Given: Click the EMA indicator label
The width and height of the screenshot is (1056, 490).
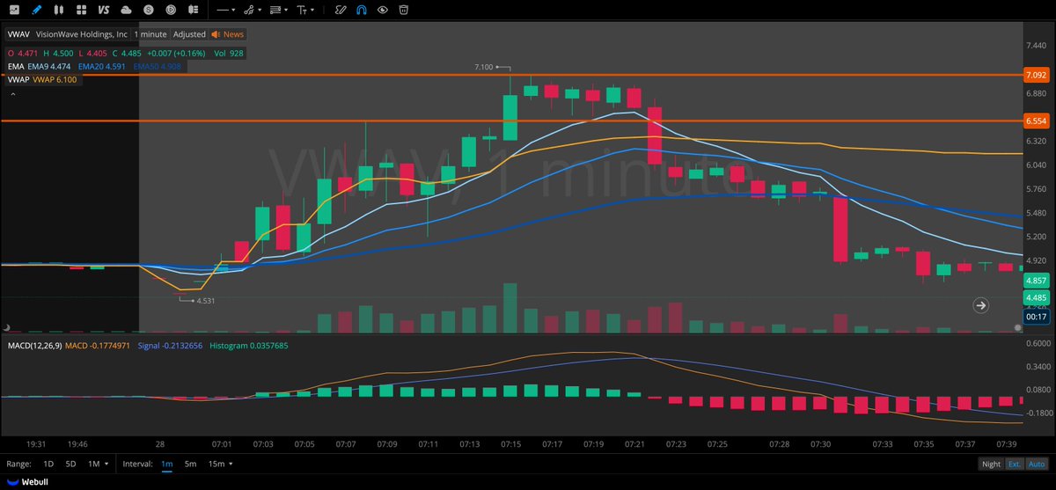Looking at the screenshot, I should pyautogui.click(x=16, y=66).
